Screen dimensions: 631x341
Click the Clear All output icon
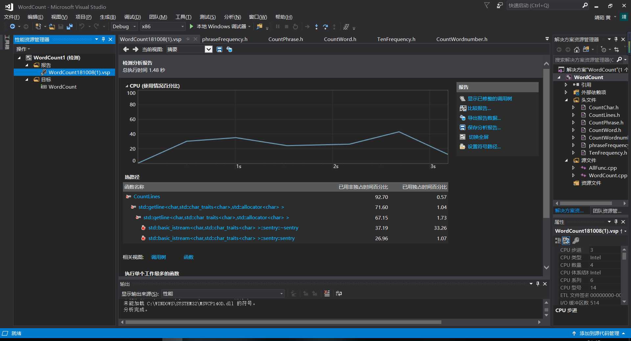[x=327, y=293]
